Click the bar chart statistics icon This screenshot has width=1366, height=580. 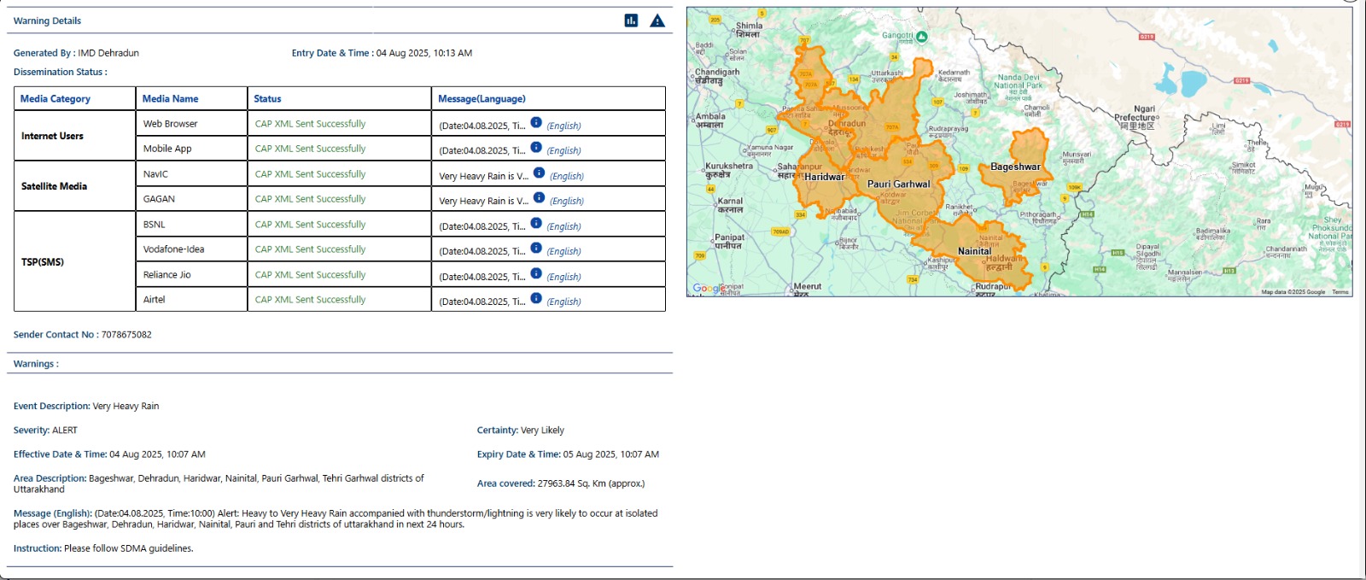pyautogui.click(x=631, y=21)
